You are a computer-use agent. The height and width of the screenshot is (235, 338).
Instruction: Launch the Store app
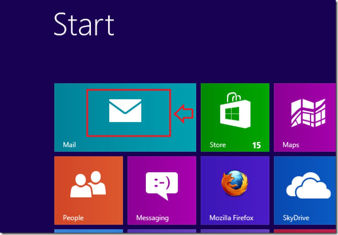235,118
